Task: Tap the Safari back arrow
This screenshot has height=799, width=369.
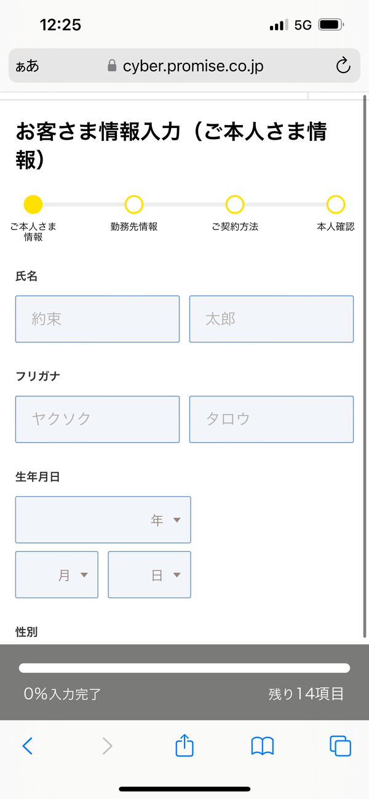Action: pyautogui.click(x=27, y=746)
